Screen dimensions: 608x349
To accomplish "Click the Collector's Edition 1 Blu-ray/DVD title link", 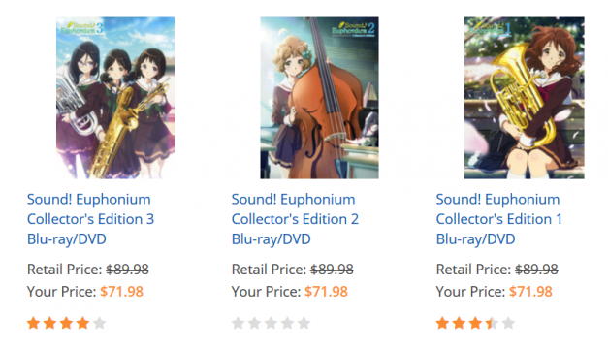I will (499, 219).
